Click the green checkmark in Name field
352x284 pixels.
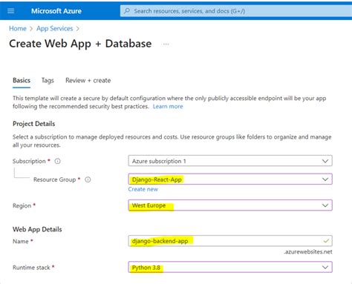click(326, 241)
